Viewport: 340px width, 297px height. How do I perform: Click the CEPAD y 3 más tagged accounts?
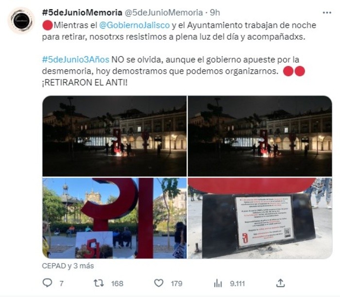(68, 266)
